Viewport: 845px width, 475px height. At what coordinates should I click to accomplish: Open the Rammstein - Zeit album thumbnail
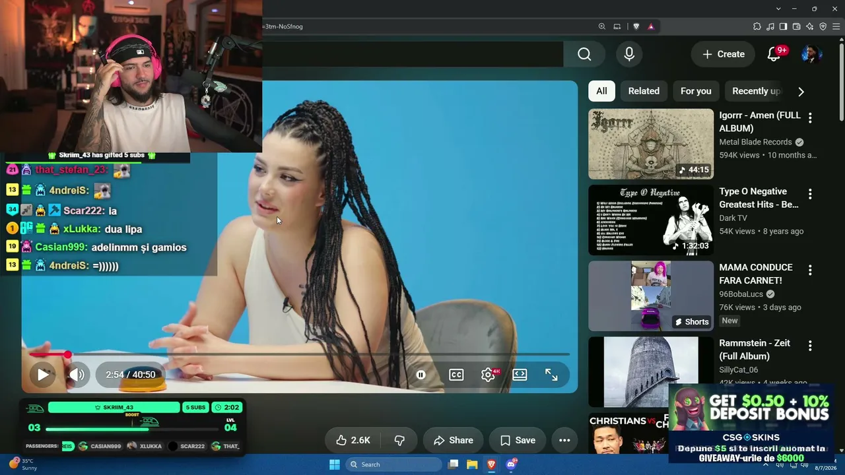[x=651, y=371]
